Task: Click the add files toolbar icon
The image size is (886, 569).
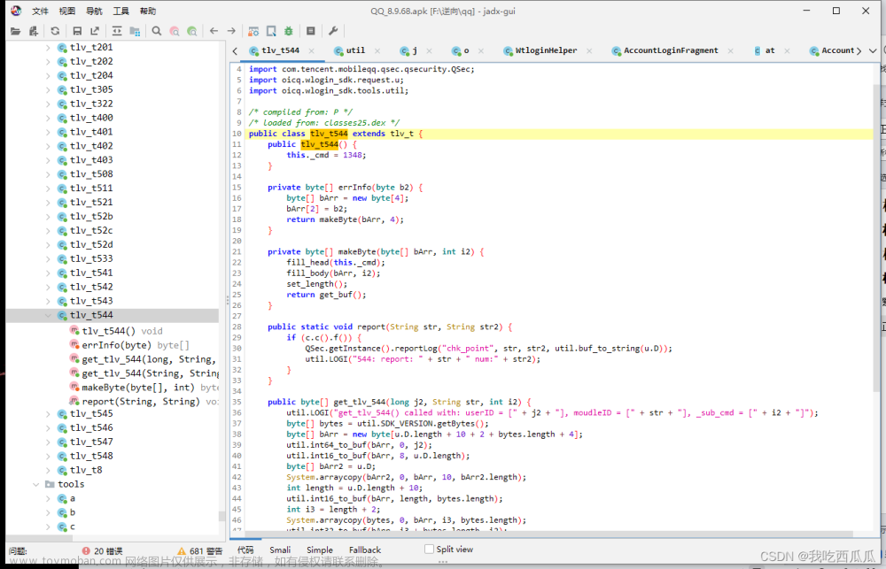Action: coord(34,31)
